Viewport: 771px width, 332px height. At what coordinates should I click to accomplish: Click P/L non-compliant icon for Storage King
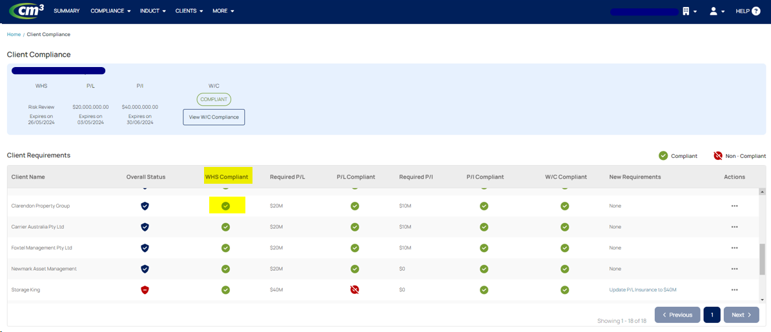355,290
